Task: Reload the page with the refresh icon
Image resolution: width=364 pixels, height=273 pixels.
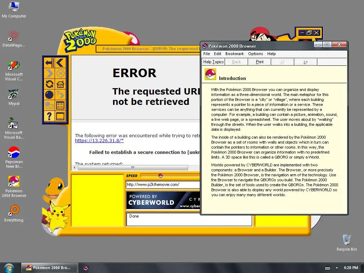Action: pyautogui.click(x=49, y=84)
